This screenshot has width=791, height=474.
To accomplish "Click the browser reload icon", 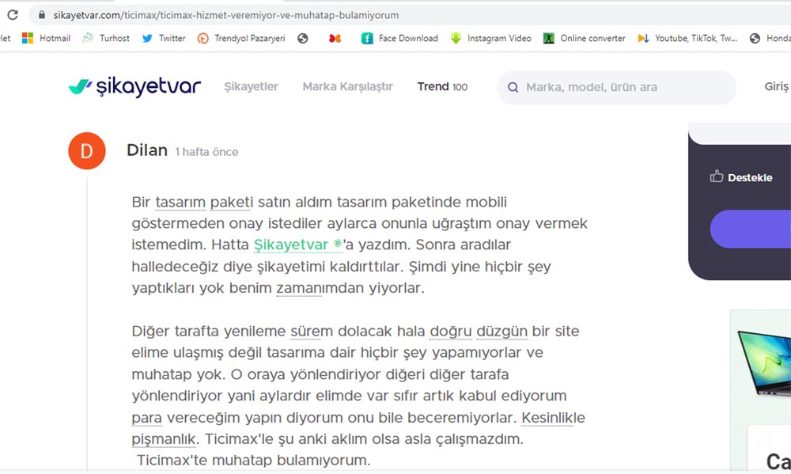I will coord(12,15).
